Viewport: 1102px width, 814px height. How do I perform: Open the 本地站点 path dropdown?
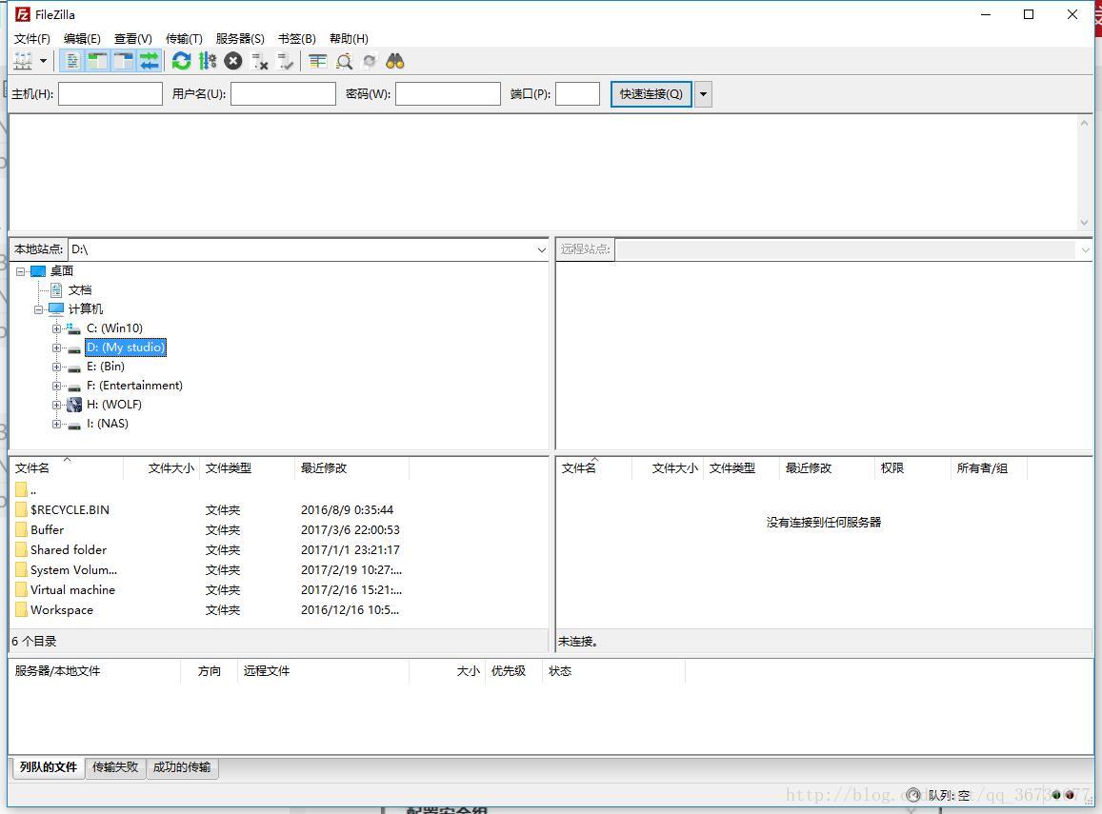pyautogui.click(x=541, y=250)
